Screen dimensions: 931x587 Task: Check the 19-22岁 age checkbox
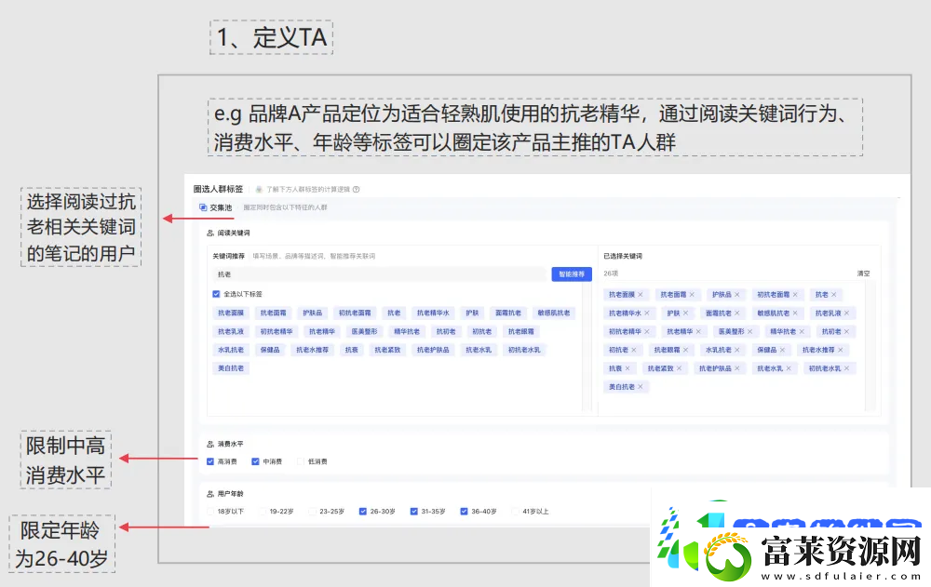[x=262, y=511]
